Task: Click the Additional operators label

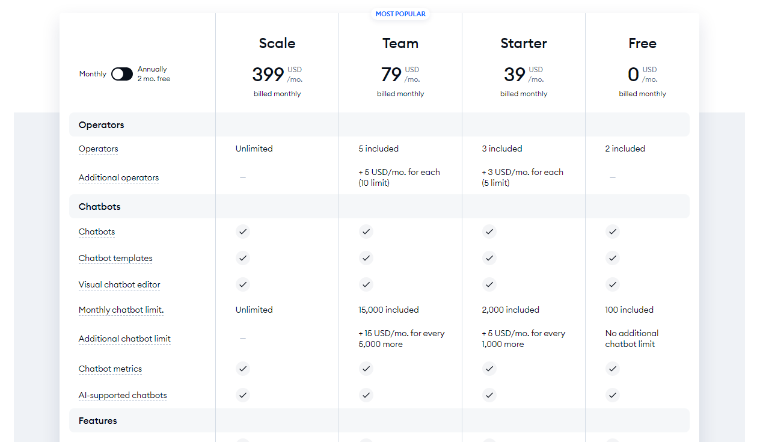Action: coord(119,178)
